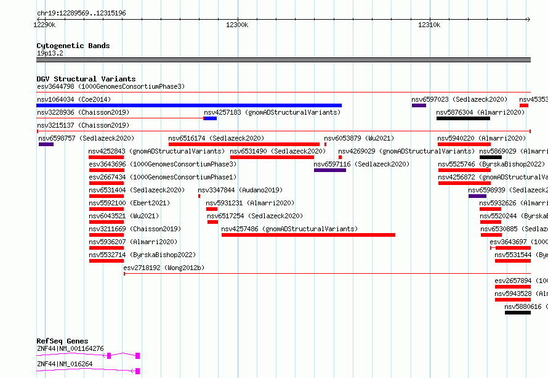Click the nsv4257183 gnomADStructuralVariants blue bar
This screenshot has height=378, width=548.
tap(211, 118)
